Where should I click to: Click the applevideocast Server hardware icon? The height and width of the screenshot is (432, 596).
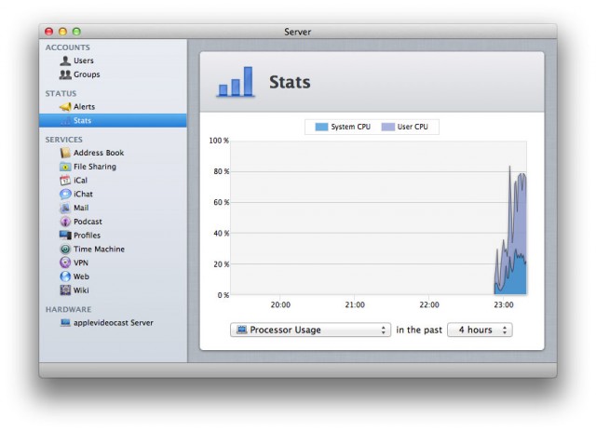coord(65,322)
